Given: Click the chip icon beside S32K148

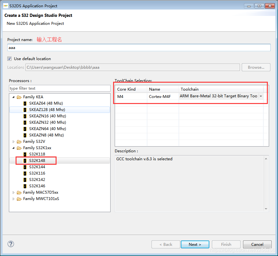Looking at the screenshot, I should (x=25, y=160).
